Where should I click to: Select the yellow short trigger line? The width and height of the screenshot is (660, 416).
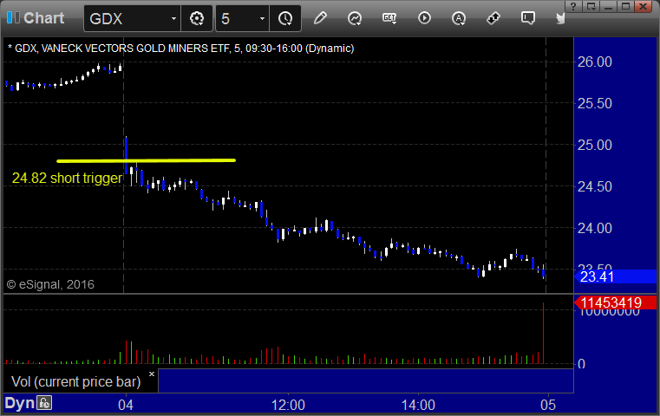pyautogui.click(x=146, y=160)
